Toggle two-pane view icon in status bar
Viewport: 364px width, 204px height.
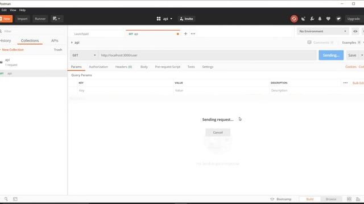click(x=349, y=199)
